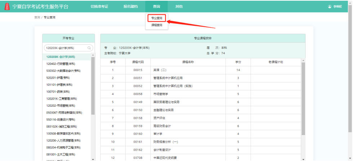
Task: Select major 130508-数字媒体艺术(本科)
Action: coord(63,134)
